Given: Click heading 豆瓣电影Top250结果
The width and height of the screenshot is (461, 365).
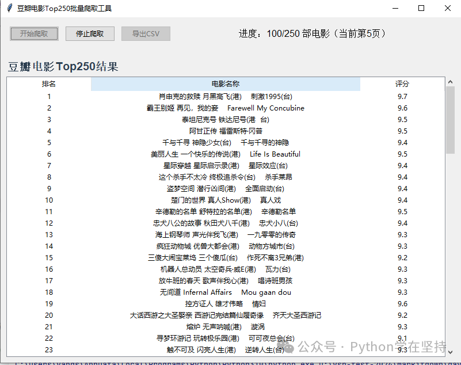Looking at the screenshot, I should [x=63, y=66].
